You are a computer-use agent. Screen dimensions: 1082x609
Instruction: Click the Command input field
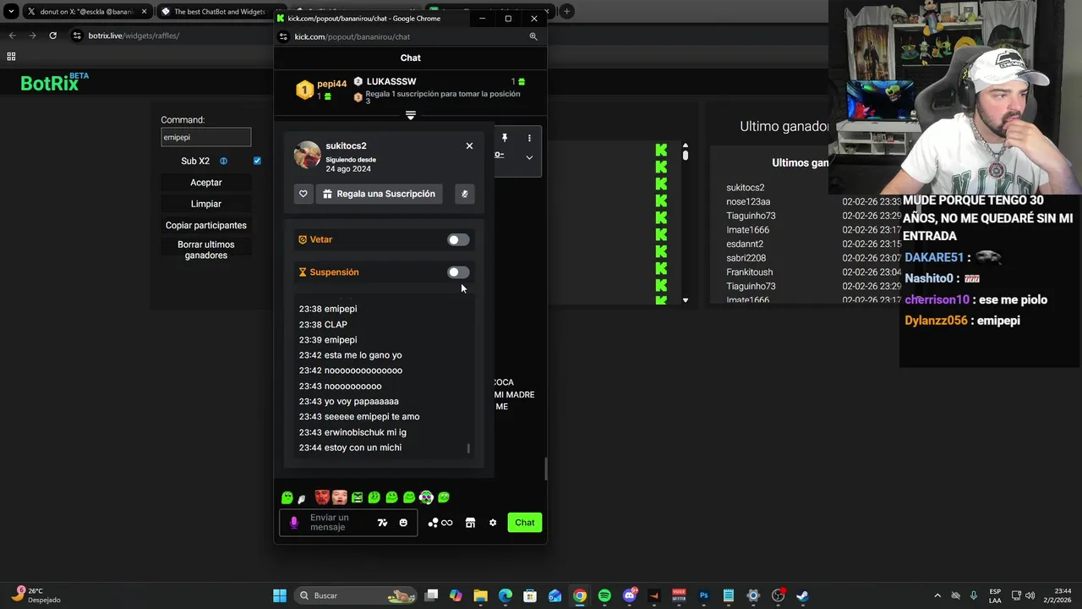206,137
